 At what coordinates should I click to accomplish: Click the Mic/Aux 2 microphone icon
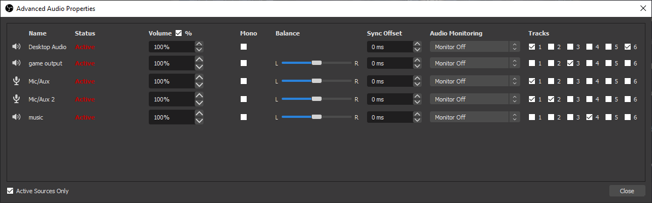tap(16, 99)
